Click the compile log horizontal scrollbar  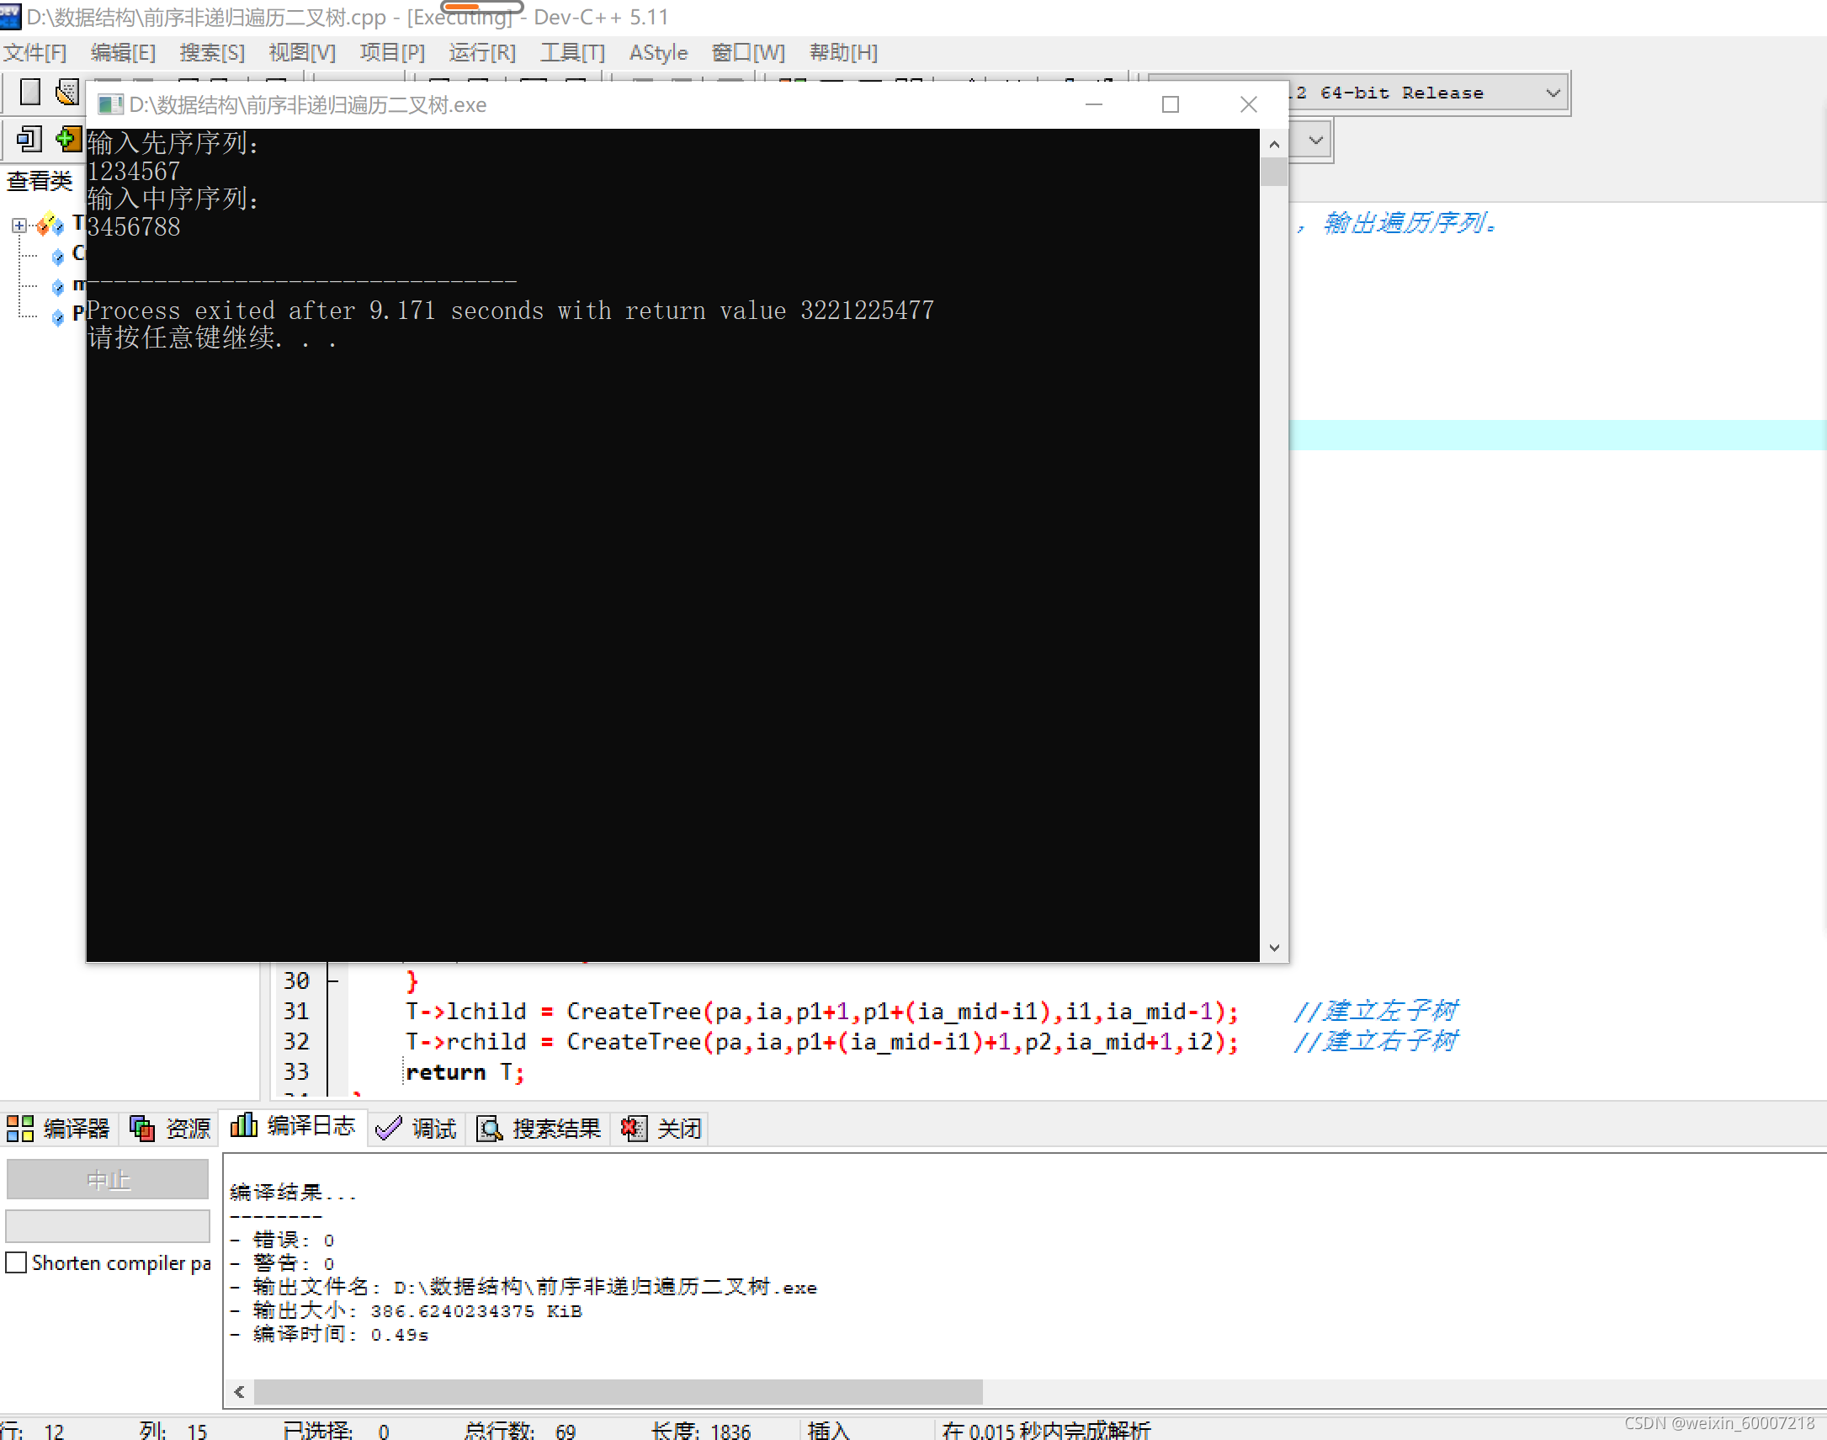click(618, 1391)
